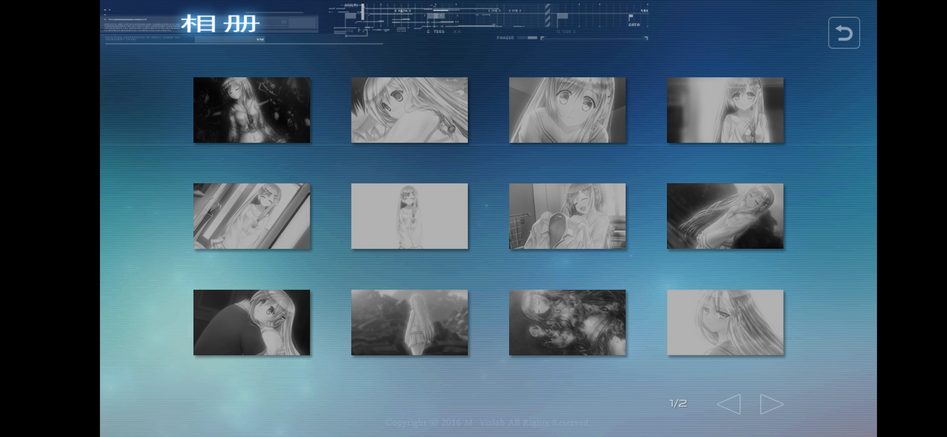Open thumbnail of girl standing beside bright doorway

(x=725, y=110)
